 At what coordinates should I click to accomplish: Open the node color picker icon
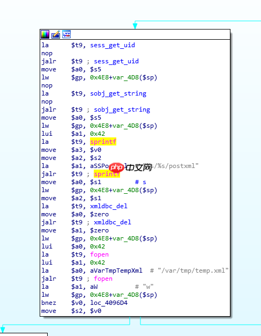coord(45,34)
